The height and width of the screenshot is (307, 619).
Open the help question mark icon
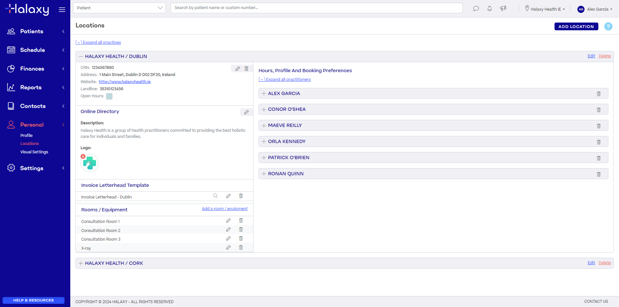(x=608, y=26)
